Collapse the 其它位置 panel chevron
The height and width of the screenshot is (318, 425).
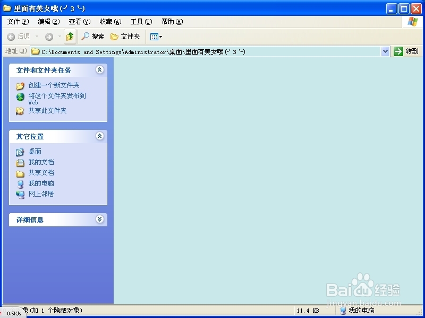[99, 136]
